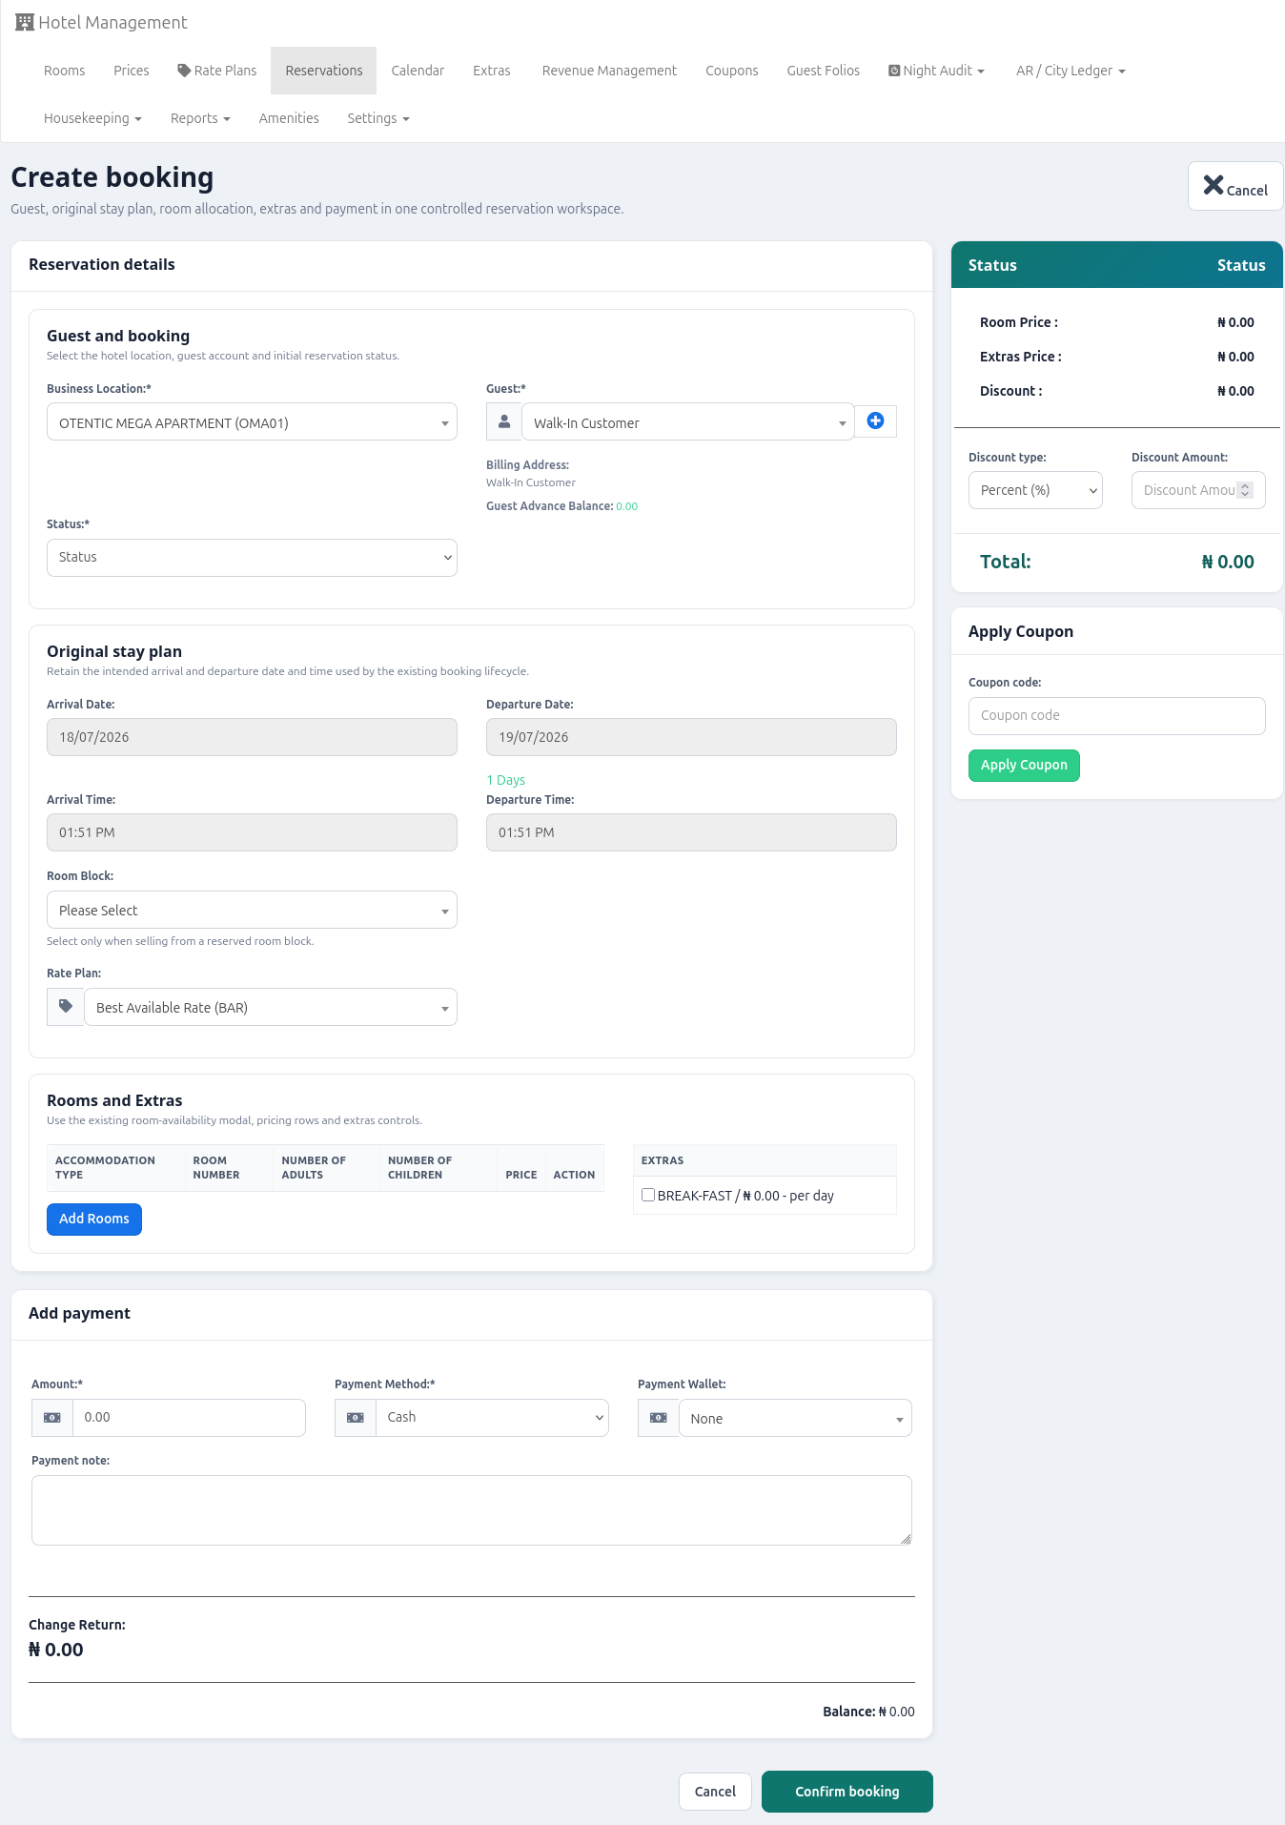Viewport: 1285px width, 1825px height.
Task: Click the Night Audit icon
Action: coord(894,71)
